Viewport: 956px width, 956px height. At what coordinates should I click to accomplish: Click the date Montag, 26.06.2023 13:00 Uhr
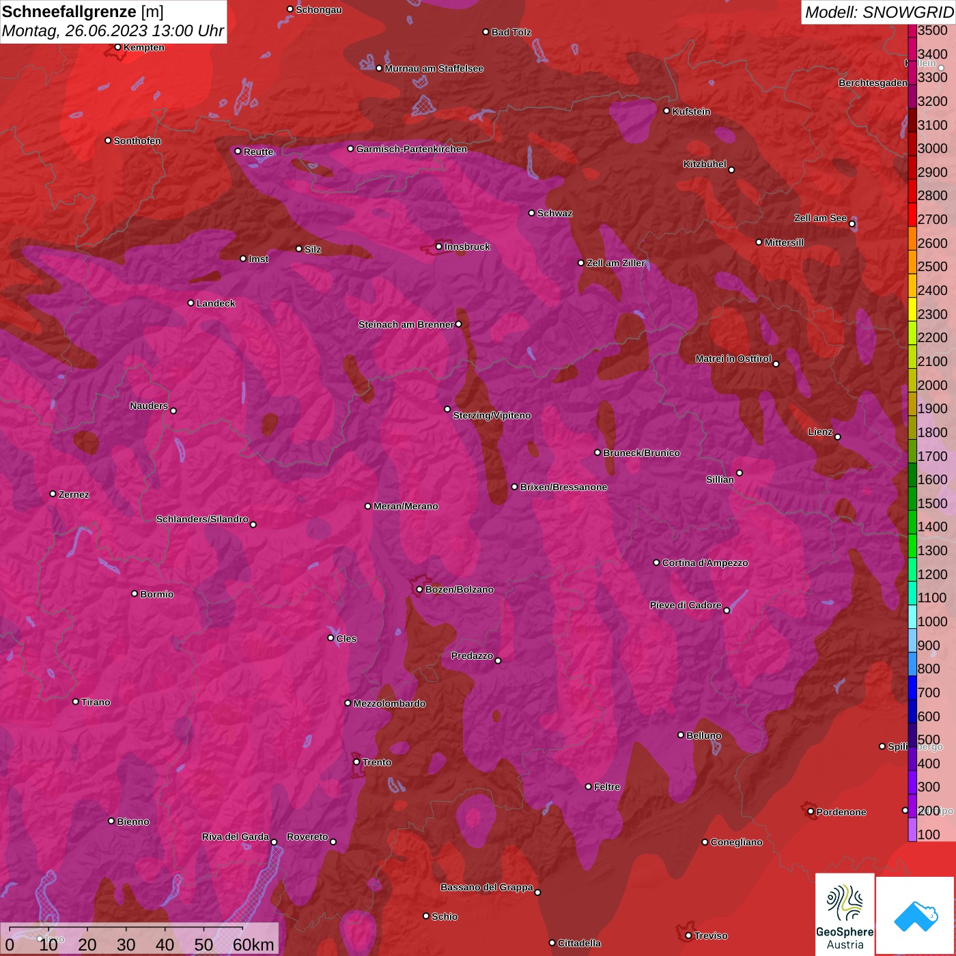click(113, 31)
